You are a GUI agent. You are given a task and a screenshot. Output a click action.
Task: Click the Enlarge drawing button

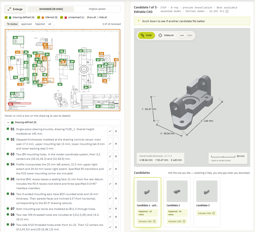pyautogui.click(x=15, y=9)
